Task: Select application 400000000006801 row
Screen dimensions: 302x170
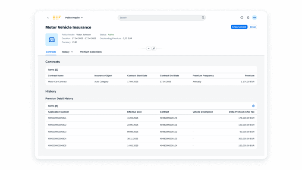Action: pyautogui.click(x=151, y=118)
